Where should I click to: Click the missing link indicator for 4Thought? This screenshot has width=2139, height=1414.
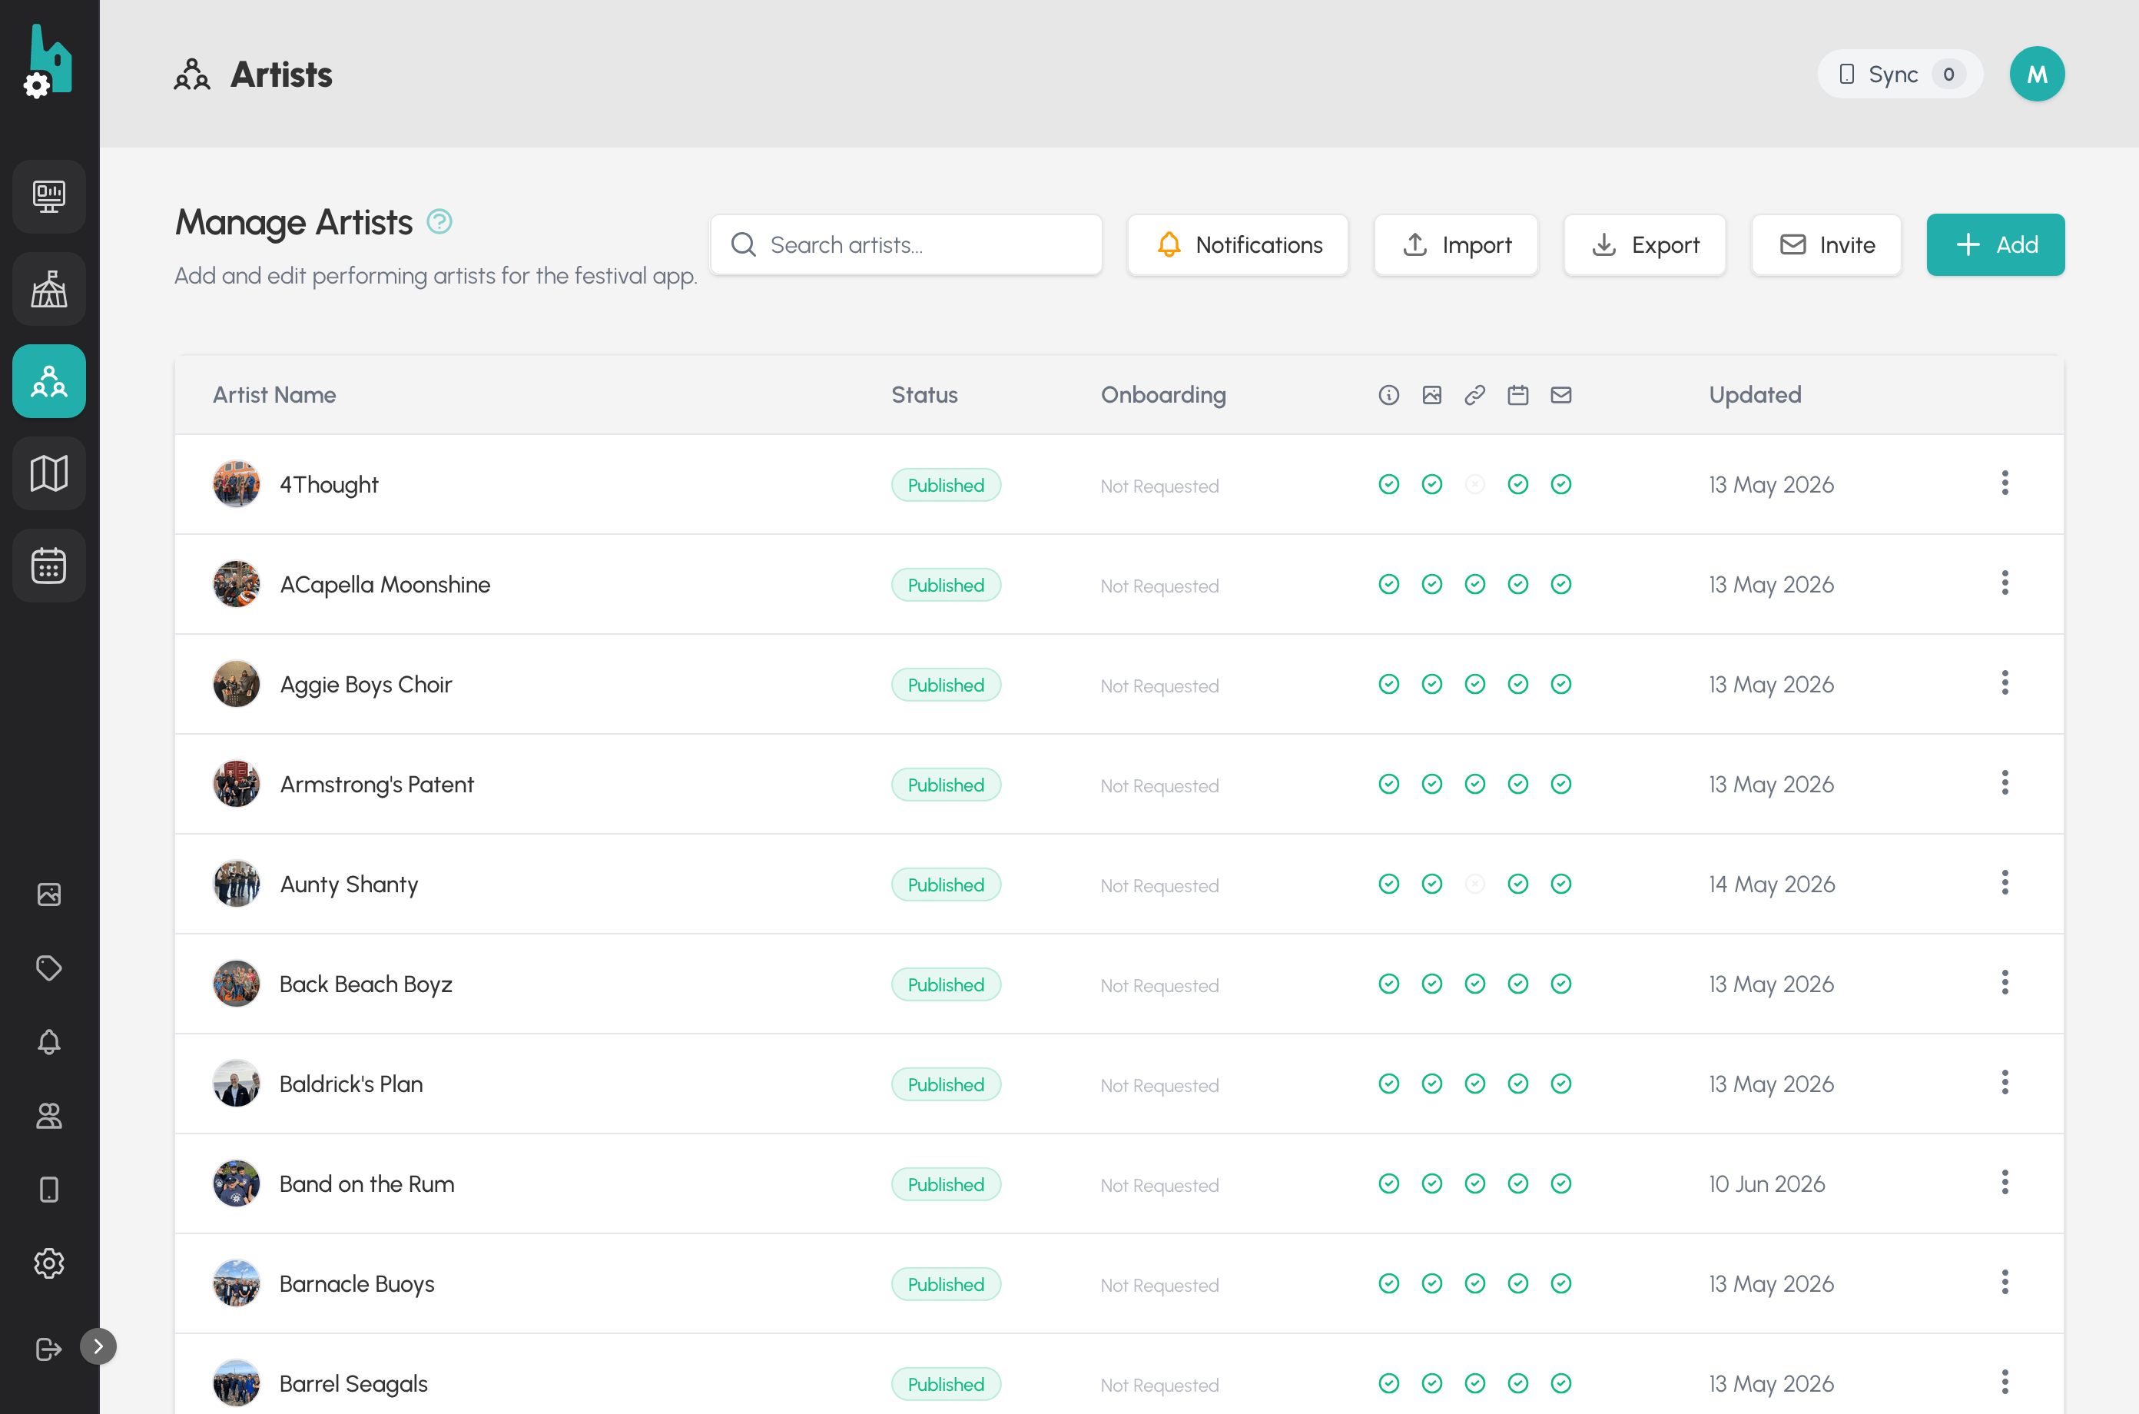click(x=1474, y=484)
